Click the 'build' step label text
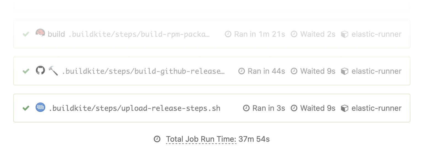 coord(56,34)
